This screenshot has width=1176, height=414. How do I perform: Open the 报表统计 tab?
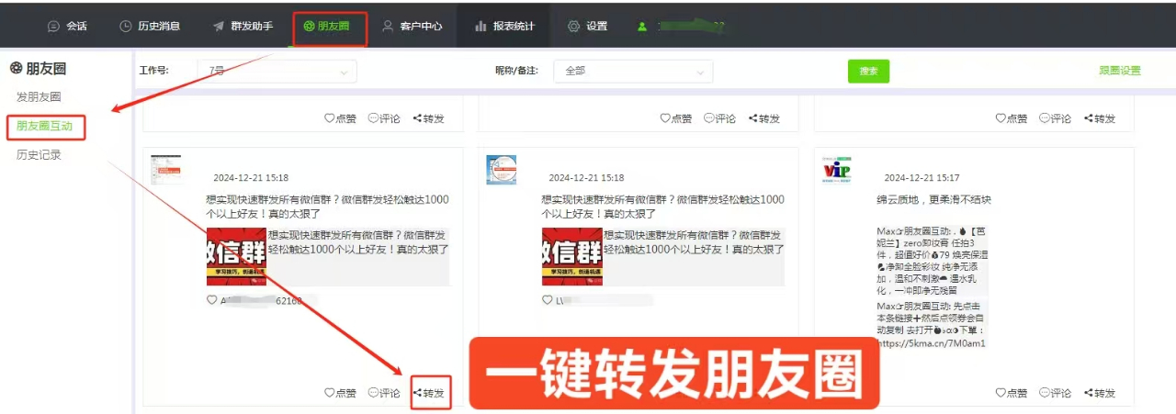(504, 26)
